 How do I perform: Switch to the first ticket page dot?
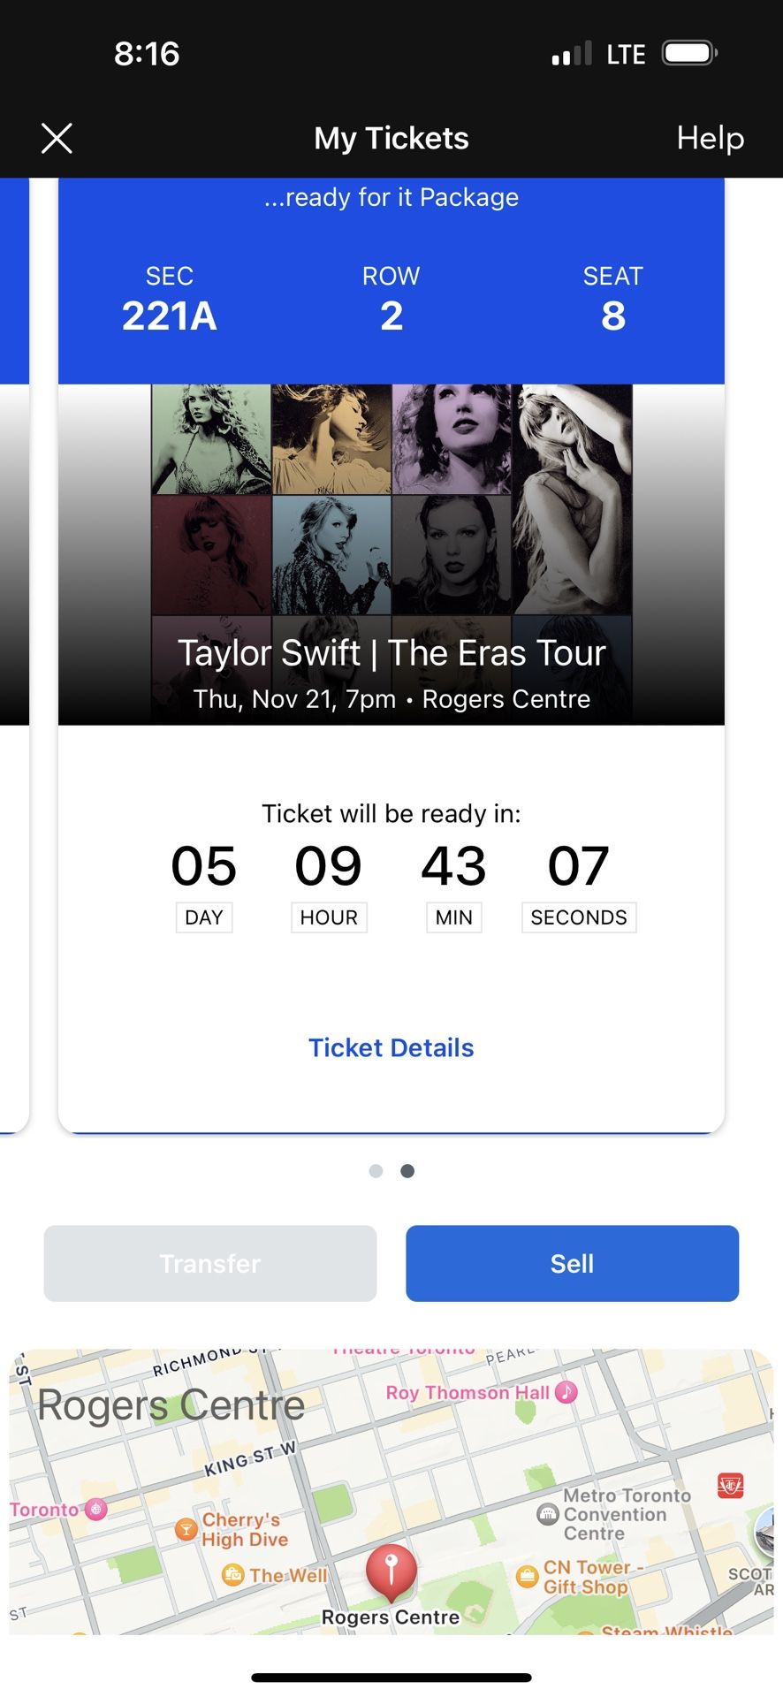pos(376,1170)
